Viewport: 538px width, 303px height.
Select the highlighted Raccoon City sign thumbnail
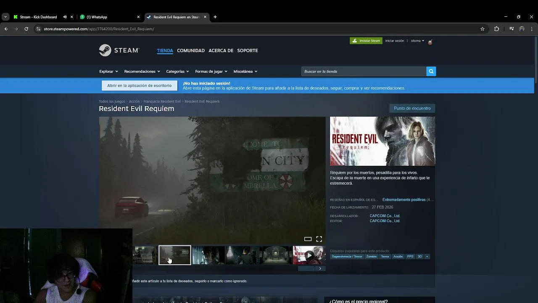point(174,255)
